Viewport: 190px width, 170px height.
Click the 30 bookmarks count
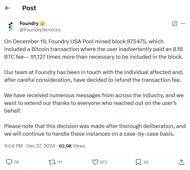146,162
